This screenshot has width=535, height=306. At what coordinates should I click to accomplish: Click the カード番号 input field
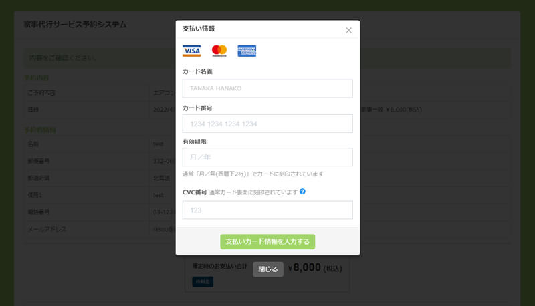267,124
